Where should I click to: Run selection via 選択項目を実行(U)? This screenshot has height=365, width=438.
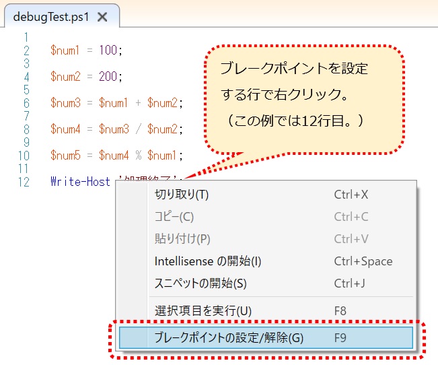(203, 310)
